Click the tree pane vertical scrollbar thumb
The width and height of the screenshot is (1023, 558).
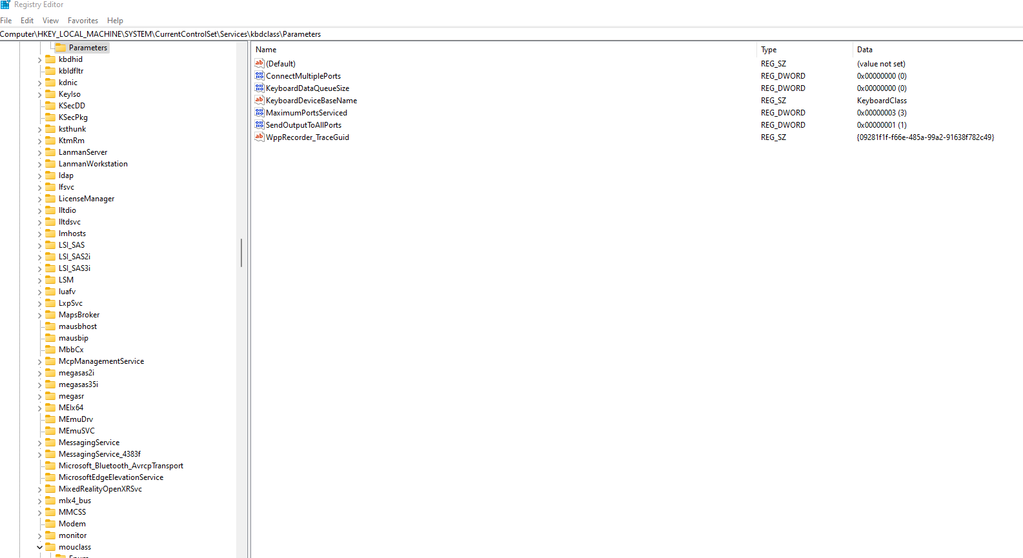coord(241,253)
